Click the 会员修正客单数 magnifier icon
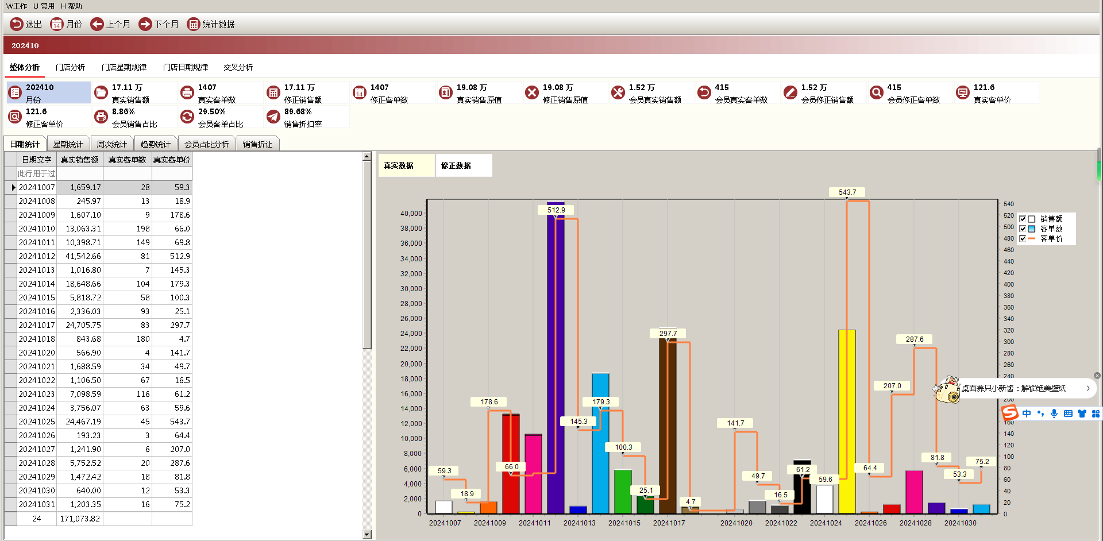This screenshot has width=1103, height=541. (x=877, y=92)
